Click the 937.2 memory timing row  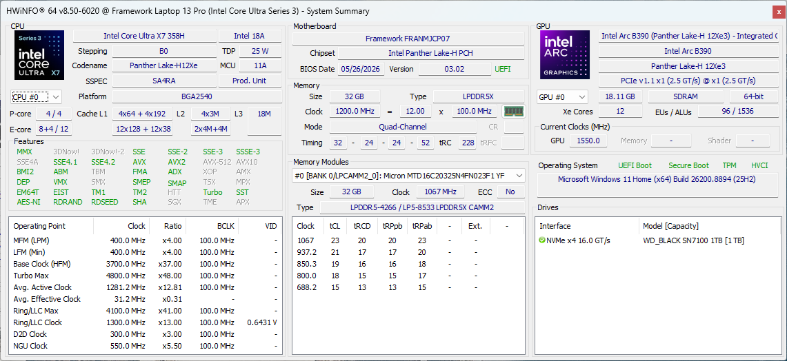(x=408, y=252)
